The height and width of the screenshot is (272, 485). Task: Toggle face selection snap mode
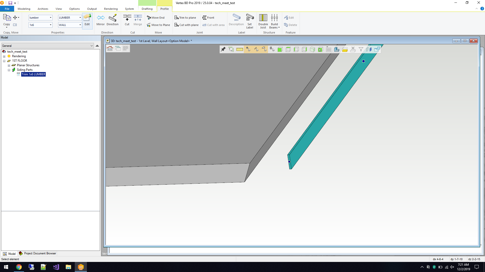(264, 49)
